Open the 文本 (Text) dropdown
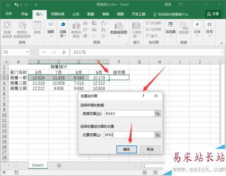226x176 pixels. point(197,29)
